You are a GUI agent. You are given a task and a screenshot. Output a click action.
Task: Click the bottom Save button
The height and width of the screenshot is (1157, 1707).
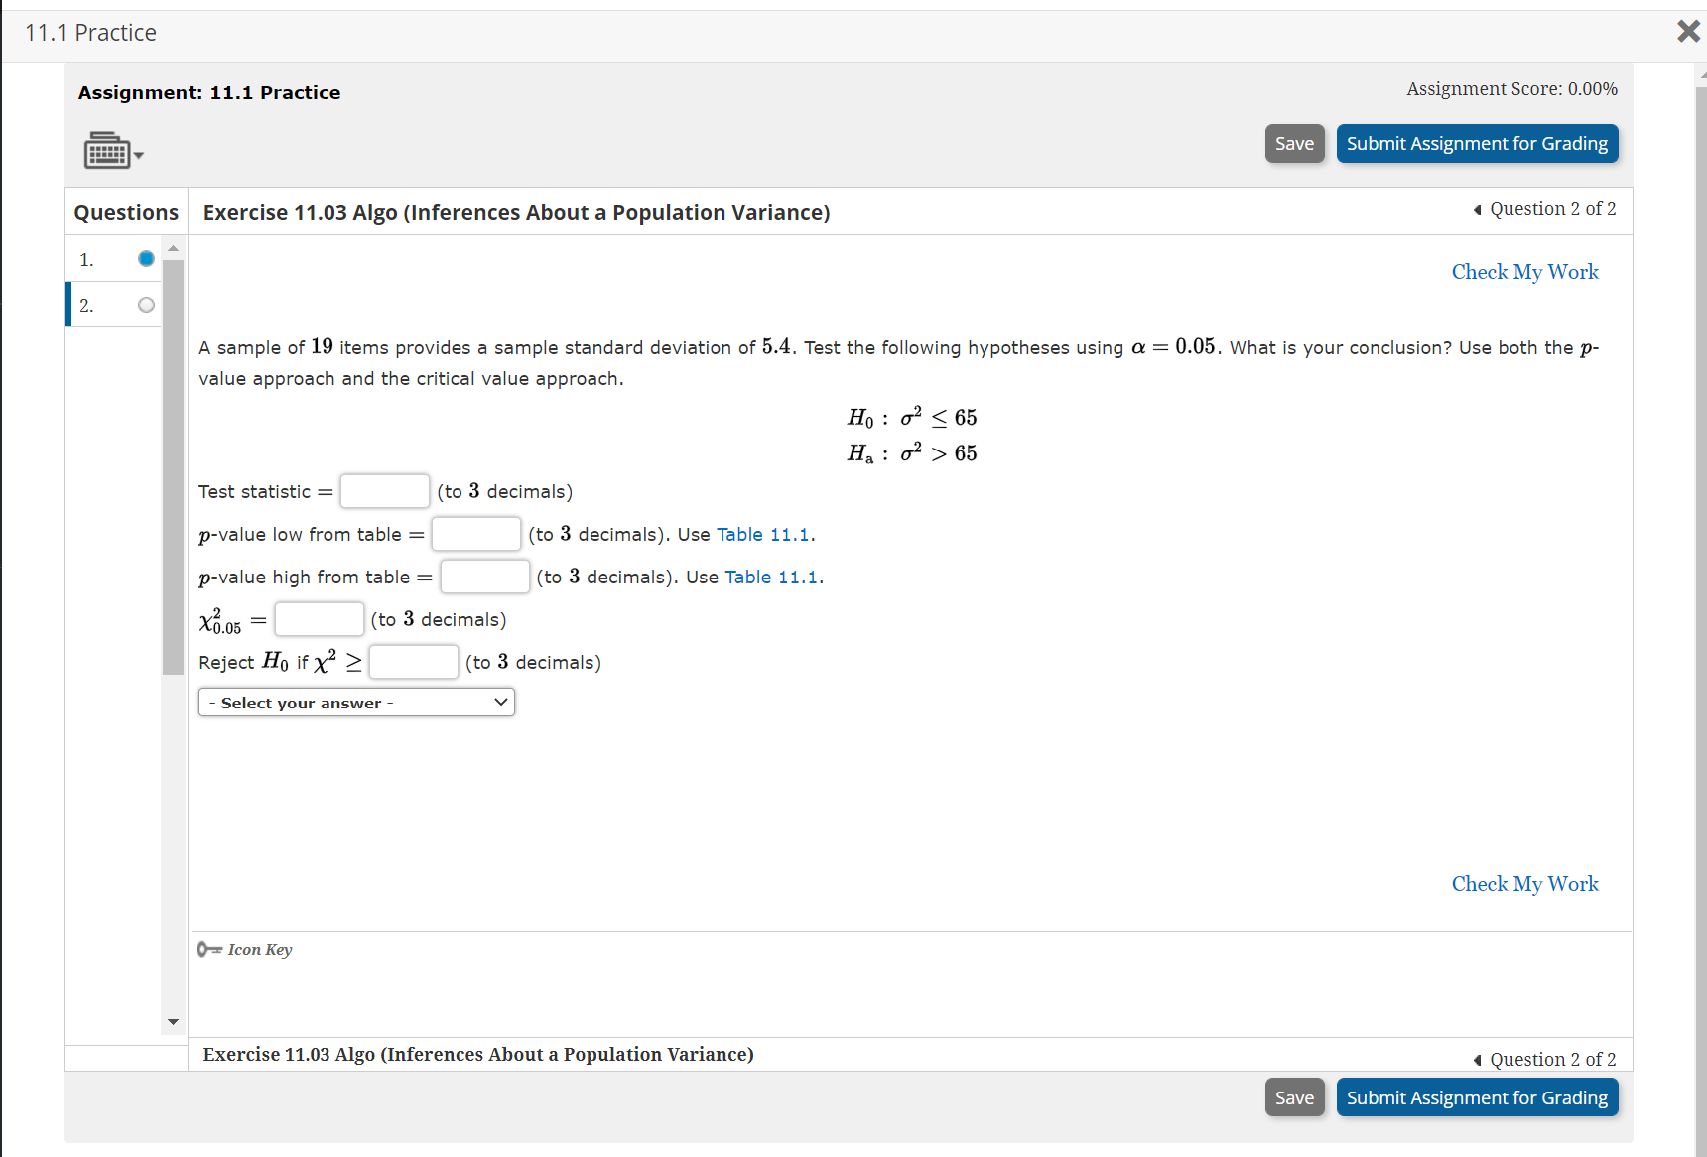1293,1097
